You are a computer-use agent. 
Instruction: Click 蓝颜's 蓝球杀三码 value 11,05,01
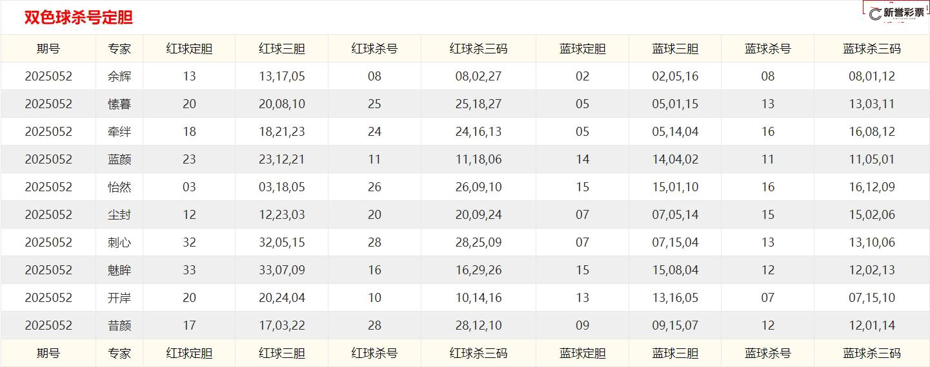(872, 159)
